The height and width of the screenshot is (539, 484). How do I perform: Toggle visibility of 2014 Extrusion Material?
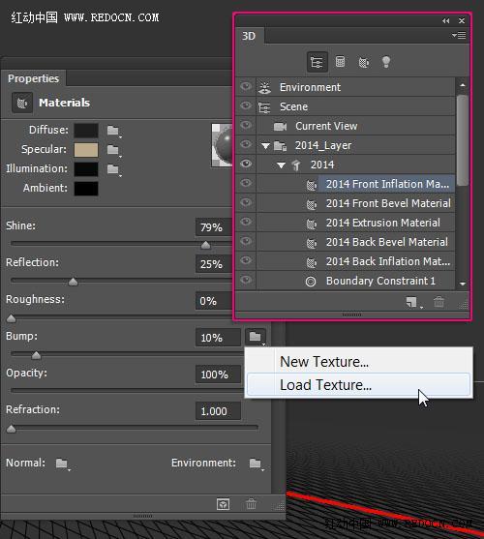246,222
